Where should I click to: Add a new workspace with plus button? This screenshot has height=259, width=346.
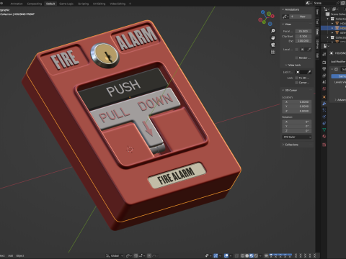[x=130, y=4]
